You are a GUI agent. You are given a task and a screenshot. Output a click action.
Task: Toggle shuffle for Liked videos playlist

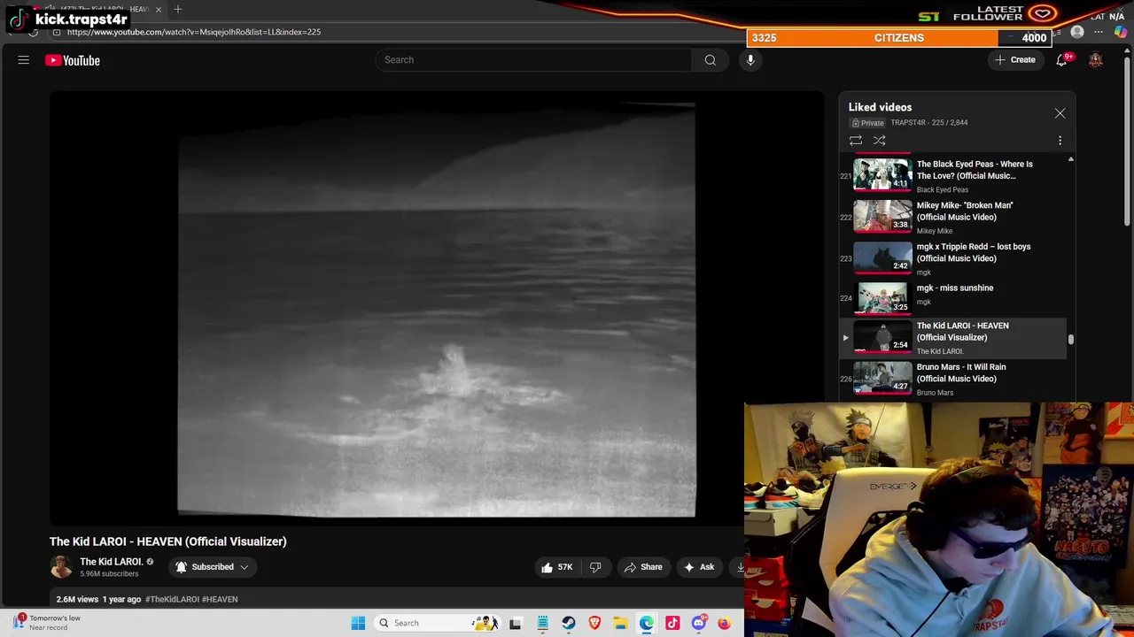coord(879,141)
